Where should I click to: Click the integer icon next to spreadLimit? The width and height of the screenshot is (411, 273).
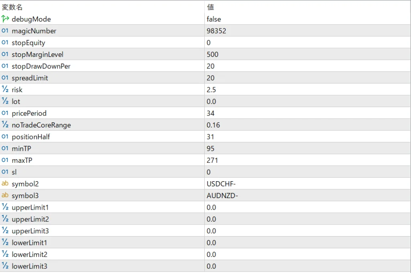pos(5,78)
